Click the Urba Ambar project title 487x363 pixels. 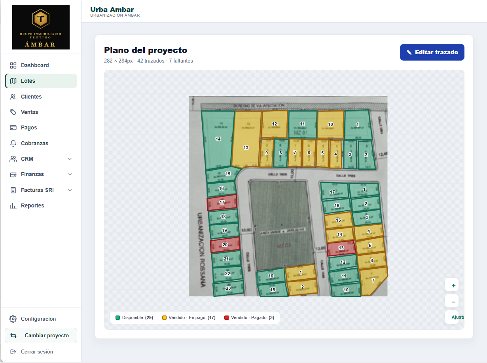112,10
